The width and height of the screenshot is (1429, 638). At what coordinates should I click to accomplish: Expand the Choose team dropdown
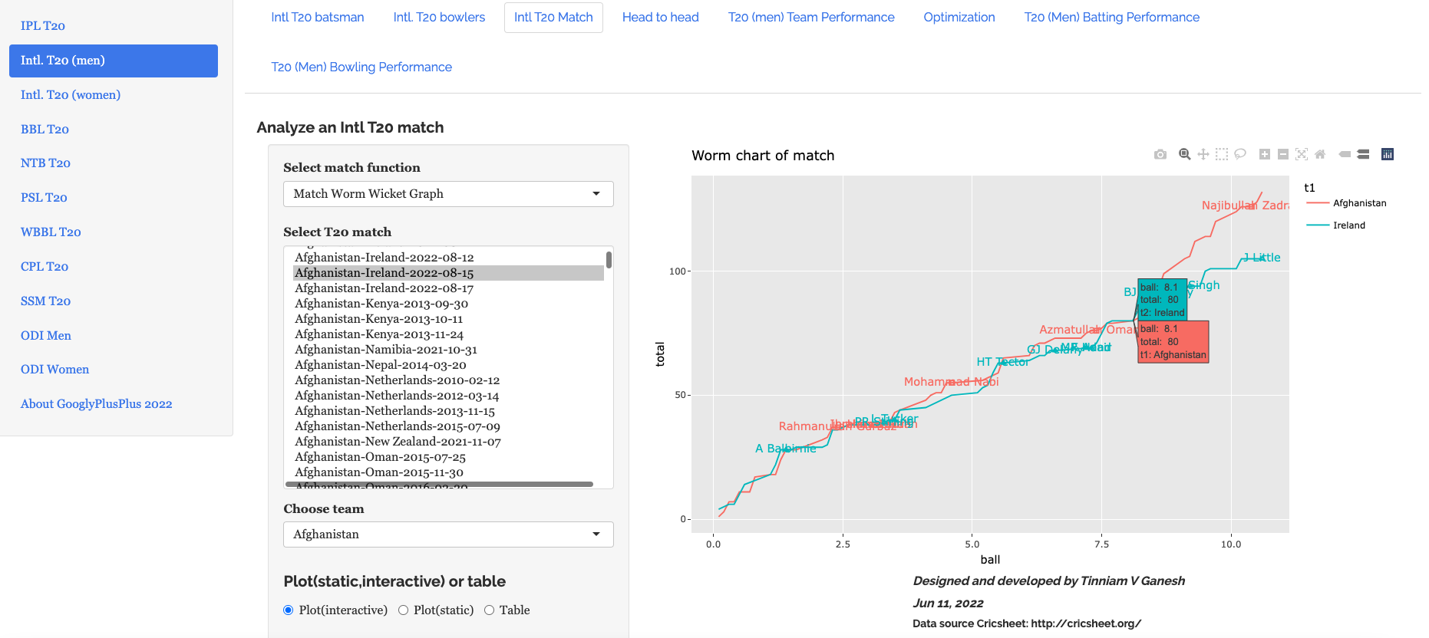coord(448,534)
